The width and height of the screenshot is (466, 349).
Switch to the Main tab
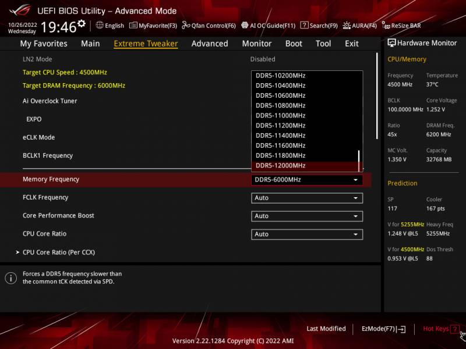[x=90, y=44]
